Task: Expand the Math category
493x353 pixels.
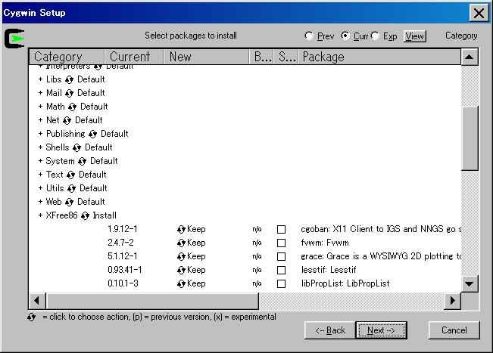Action: coord(40,107)
